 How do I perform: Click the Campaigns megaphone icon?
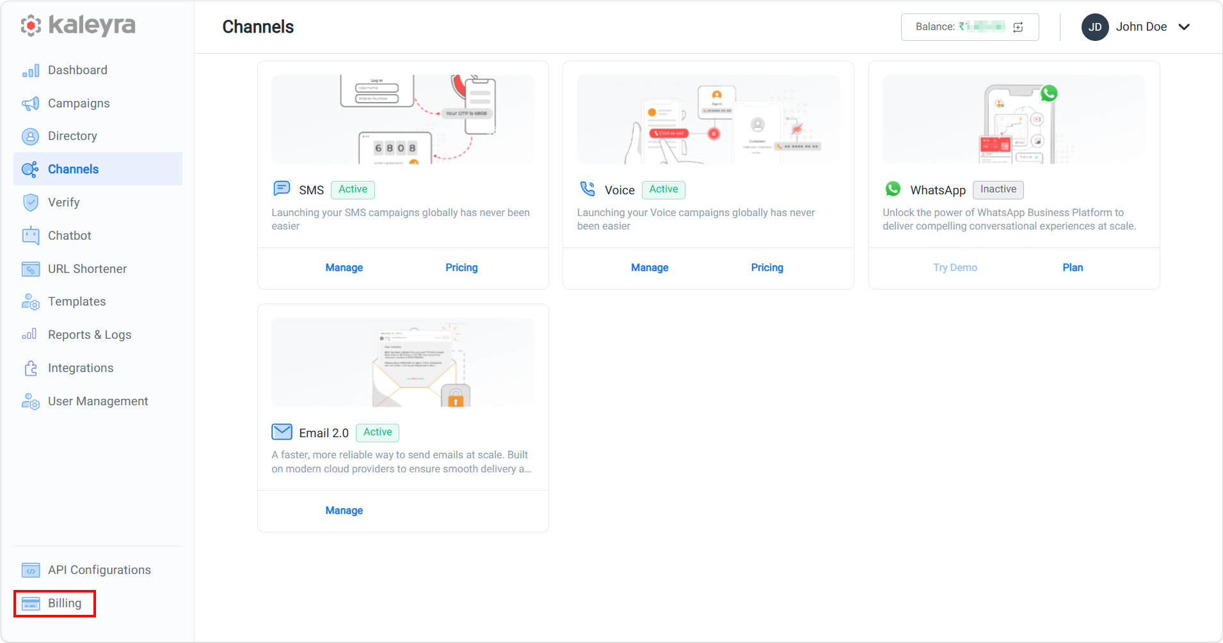[31, 104]
